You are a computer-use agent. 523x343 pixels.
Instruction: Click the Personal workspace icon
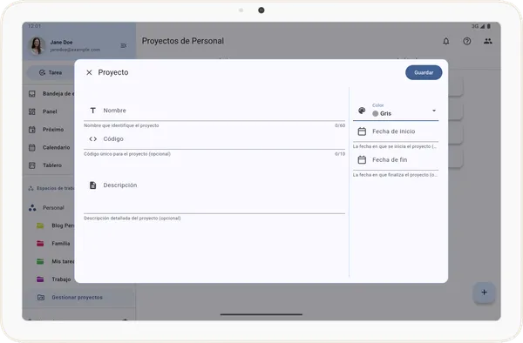click(32, 208)
